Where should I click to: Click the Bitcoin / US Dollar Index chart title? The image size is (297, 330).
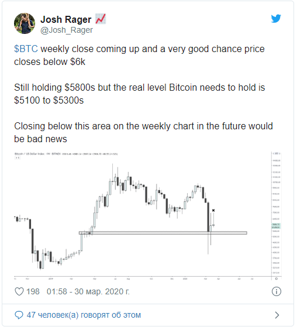(29, 154)
